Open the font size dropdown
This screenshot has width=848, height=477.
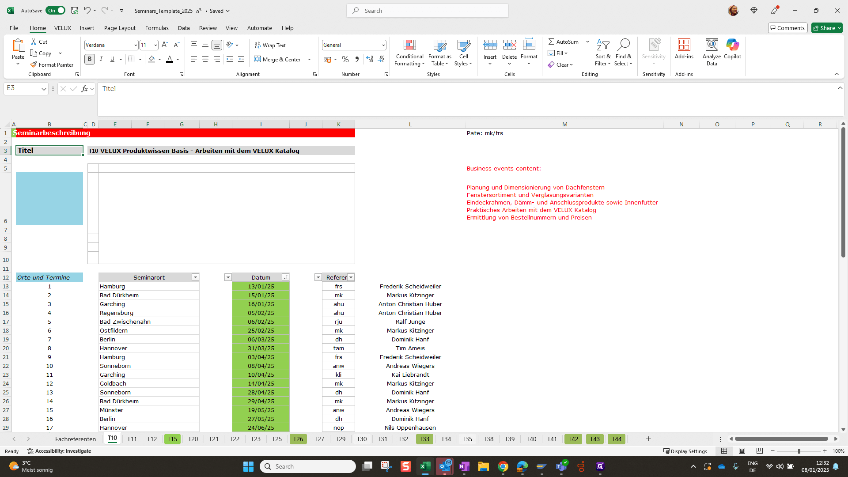point(155,45)
